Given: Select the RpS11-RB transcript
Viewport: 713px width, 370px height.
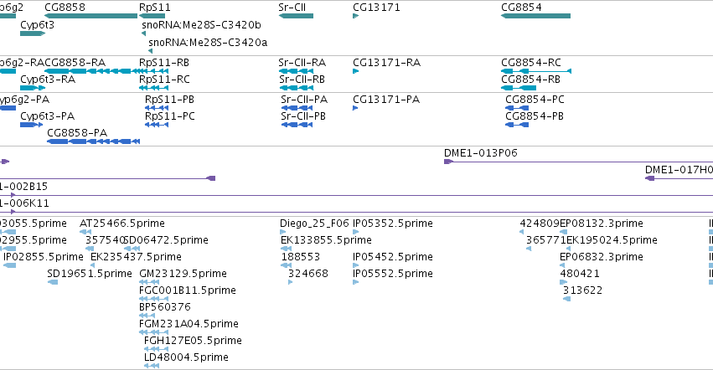Looking at the screenshot, I should coord(153,71).
